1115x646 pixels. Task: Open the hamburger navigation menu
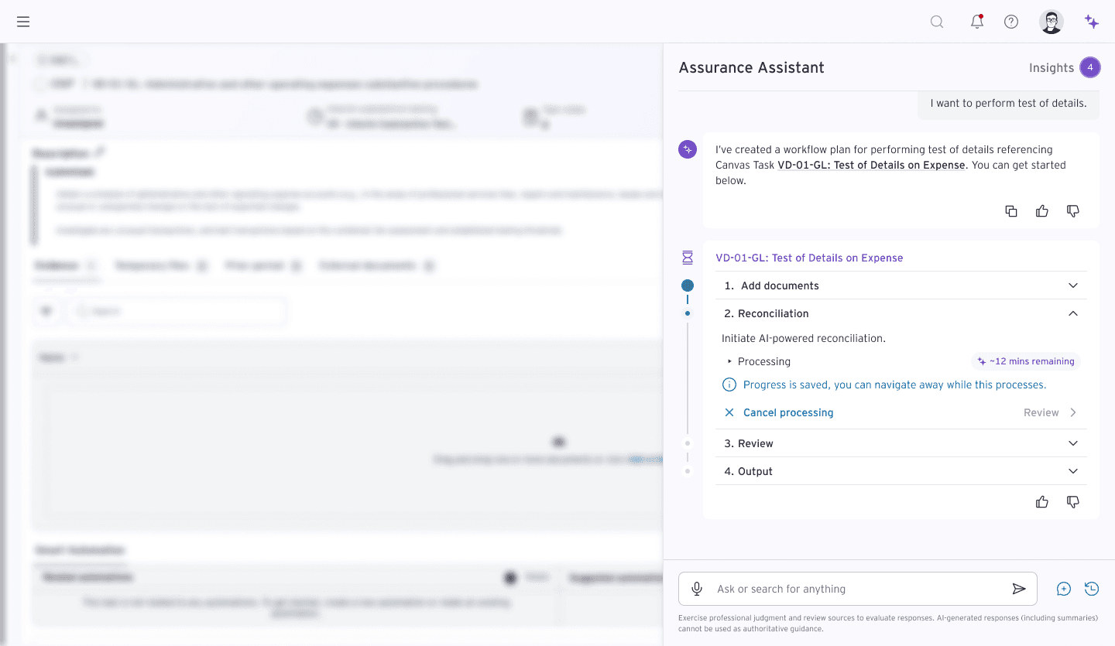pyautogui.click(x=23, y=22)
